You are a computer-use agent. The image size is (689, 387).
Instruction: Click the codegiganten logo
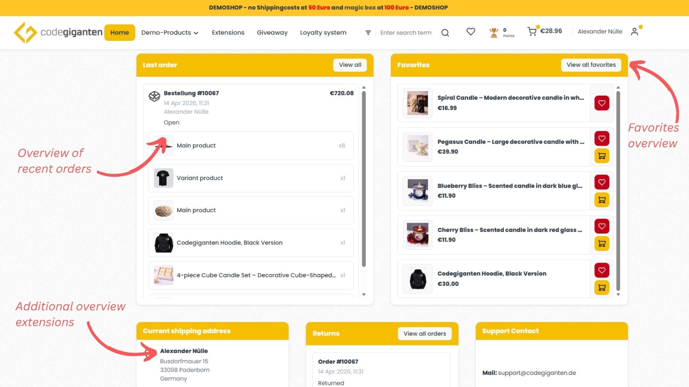[57, 32]
